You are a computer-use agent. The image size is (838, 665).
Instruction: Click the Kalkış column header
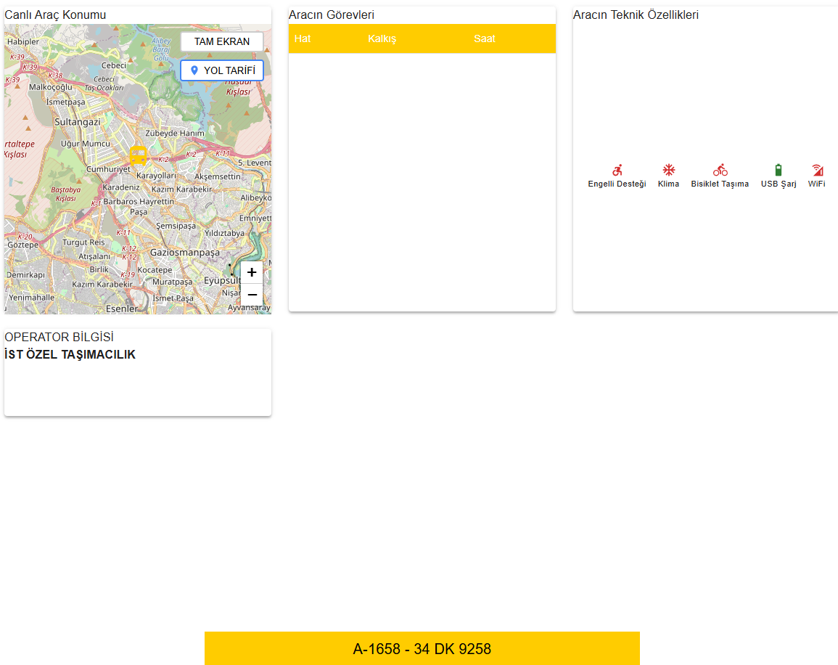coord(382,38)
